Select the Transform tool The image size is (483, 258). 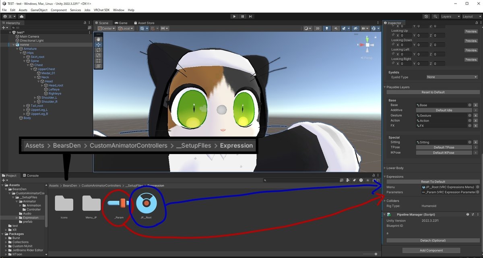(99, 66)
